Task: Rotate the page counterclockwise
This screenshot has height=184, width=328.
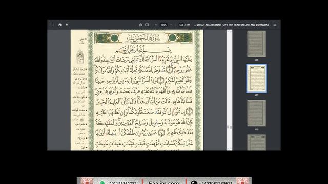Action: (x=140, y=25)
